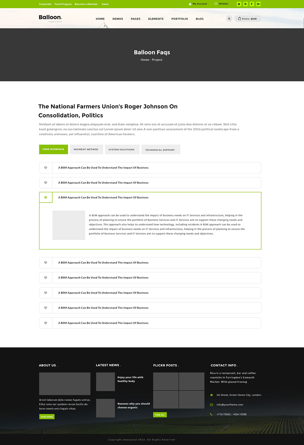The height and width of the screenshot is (445, 304).
Task: Expand the first FAQ accordion row
Action: (150, 168)
